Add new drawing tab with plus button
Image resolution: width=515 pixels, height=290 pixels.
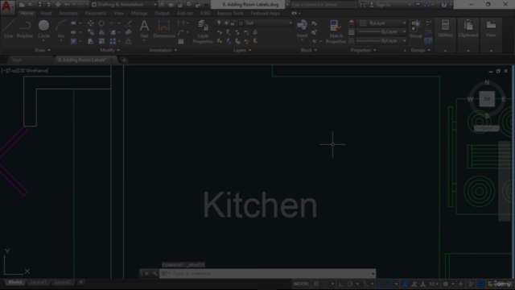point(124,60)
